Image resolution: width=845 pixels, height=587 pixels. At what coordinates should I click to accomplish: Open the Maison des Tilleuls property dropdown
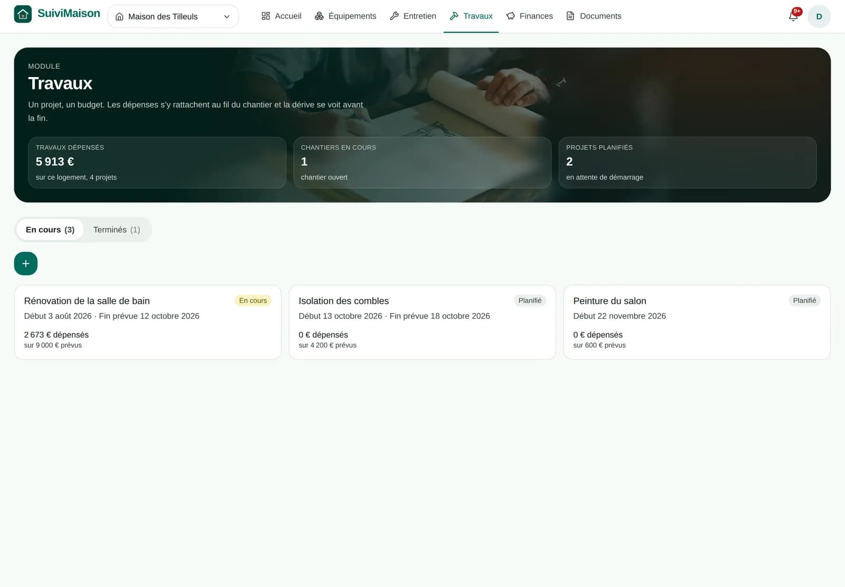[173, 16]
